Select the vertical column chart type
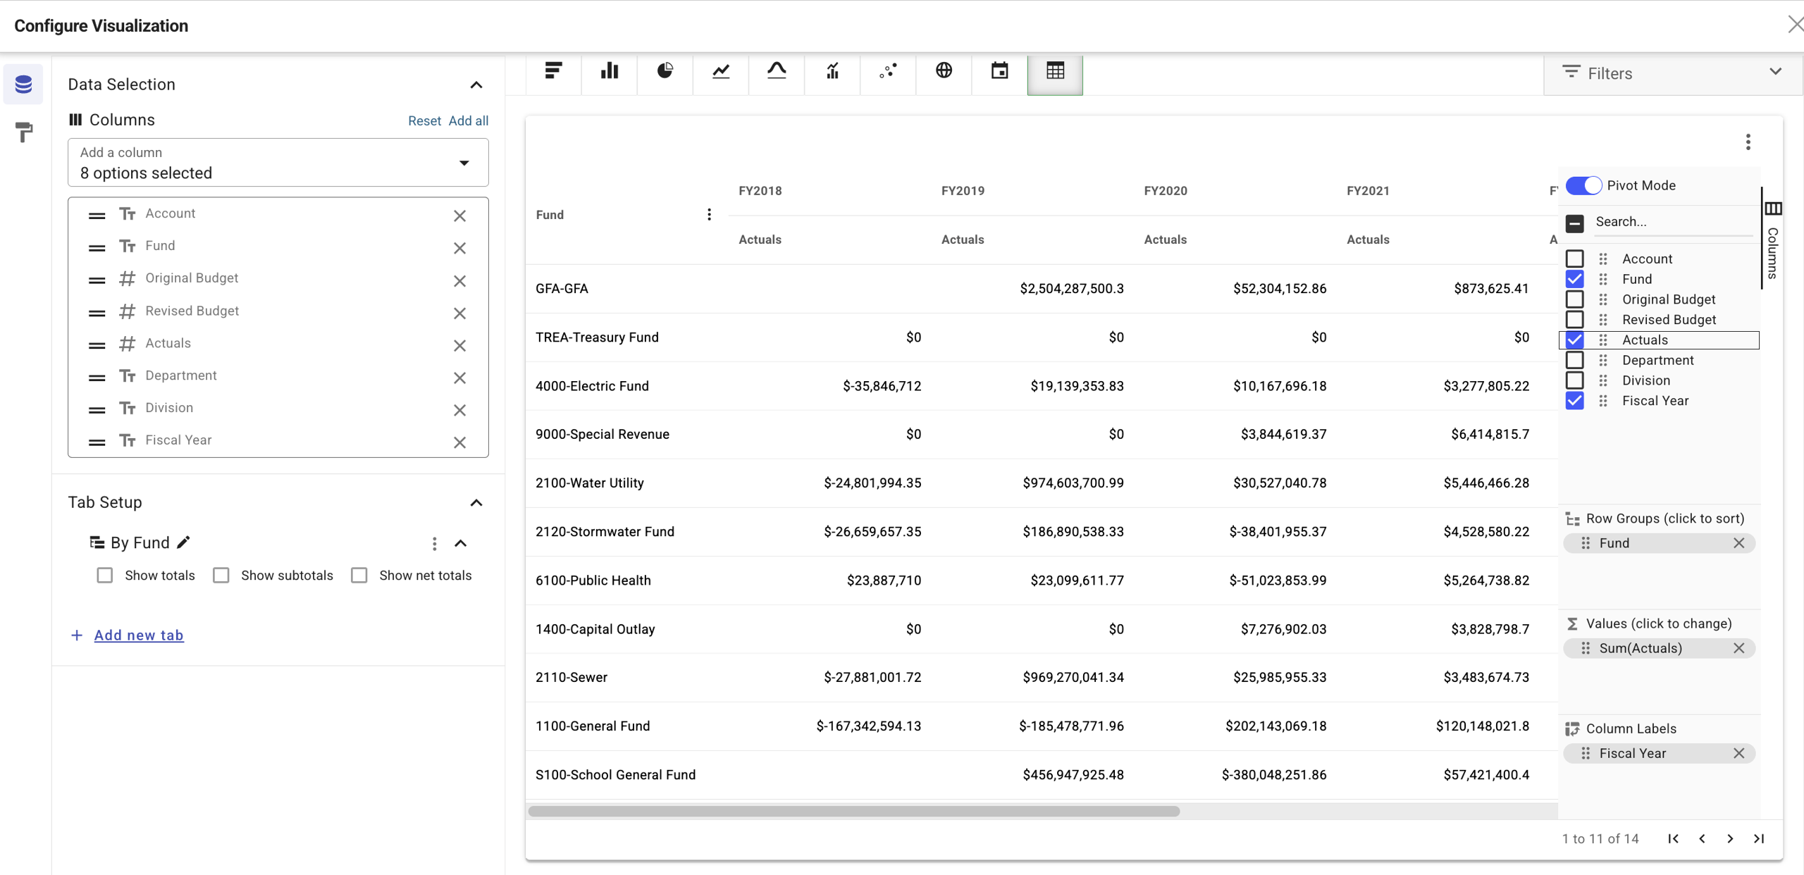The width and height of the screenshot is (1804, 875). click(x=609, y=71)
